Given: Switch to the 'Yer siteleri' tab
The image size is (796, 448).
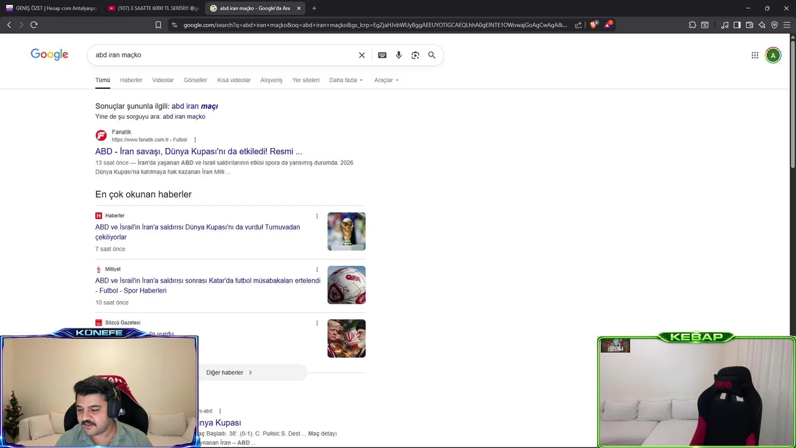Looking at the screenshot, I should [x=306, y=80].
